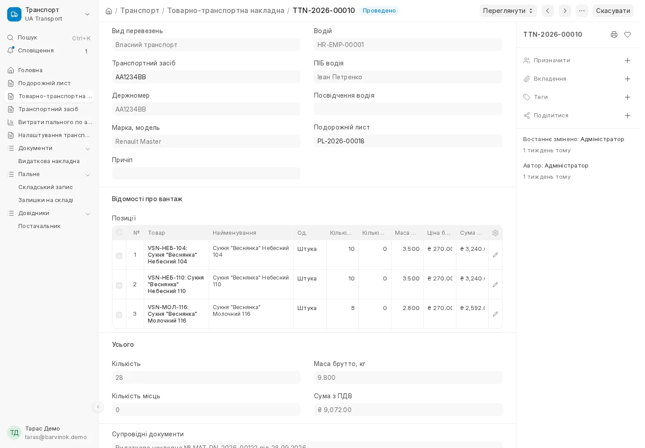This screenshot has height=448, width=645.
Task: Open Транспорт breadcrumb link
Action: [140, 11]
